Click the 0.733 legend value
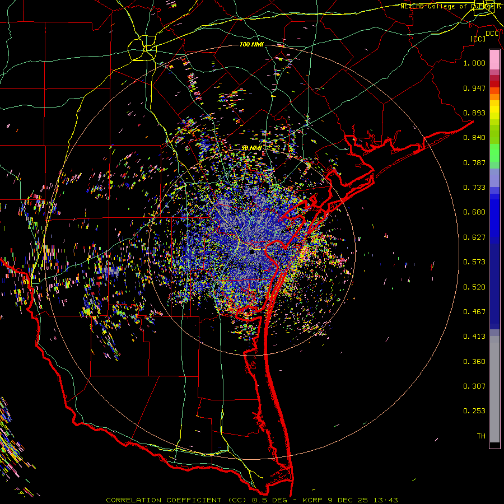The height and width of the screenshot is (504, 504). [x=474, y=188]
